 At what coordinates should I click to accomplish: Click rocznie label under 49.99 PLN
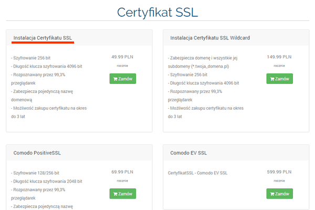[x=122, y=66]
